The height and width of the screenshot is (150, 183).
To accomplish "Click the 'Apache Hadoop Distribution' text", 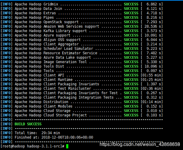I will [42, 102].
